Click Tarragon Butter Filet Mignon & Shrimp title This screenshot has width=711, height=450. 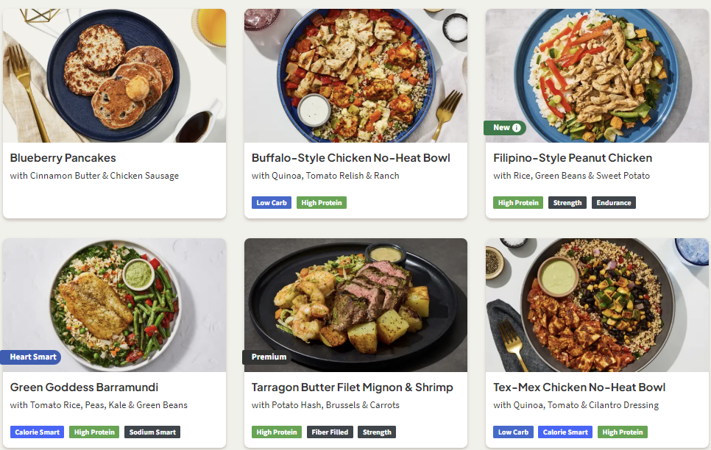click(x=353, y=387)
